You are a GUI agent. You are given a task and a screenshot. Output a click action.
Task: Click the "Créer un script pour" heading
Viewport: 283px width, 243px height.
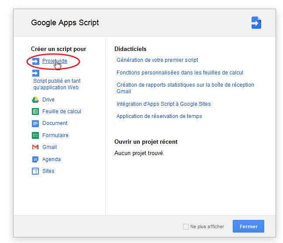[x=59, y=49]
